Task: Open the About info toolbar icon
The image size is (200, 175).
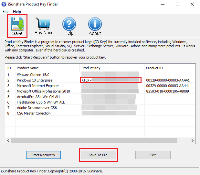Action: click(95, 26)
